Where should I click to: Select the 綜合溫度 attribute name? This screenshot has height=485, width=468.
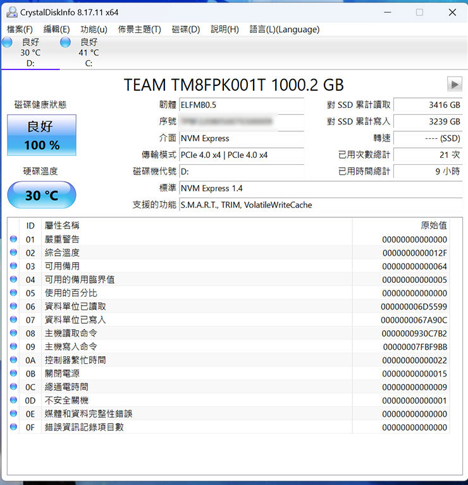coord(62,253)
